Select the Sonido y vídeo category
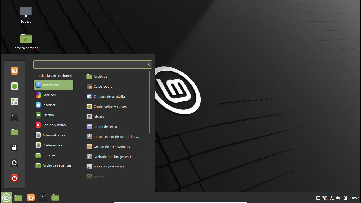 coord(53,125)
